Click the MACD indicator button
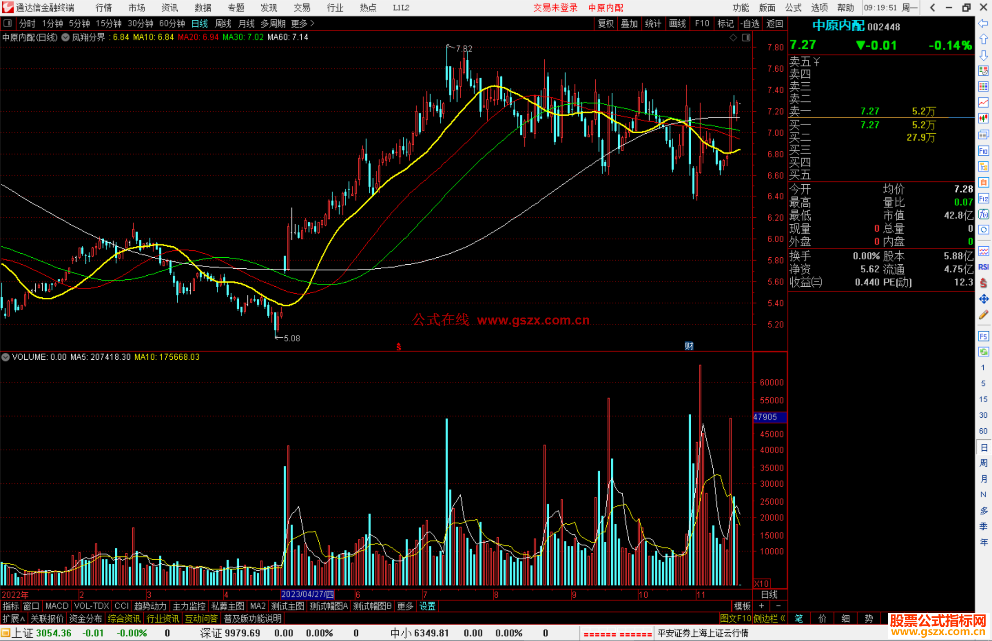This screenshot has width=992, height=641. pos(56,606)
